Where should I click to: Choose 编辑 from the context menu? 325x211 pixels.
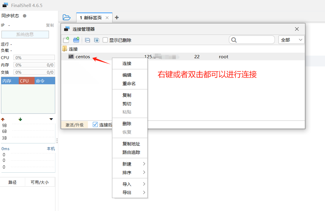[130, 75]
